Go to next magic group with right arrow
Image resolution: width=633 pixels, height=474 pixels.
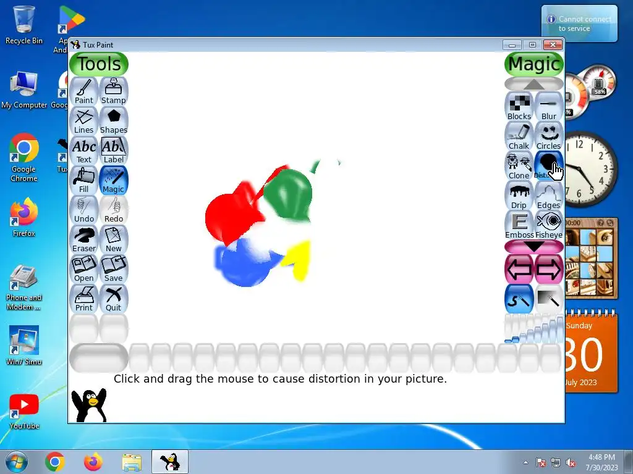point(549,269)
